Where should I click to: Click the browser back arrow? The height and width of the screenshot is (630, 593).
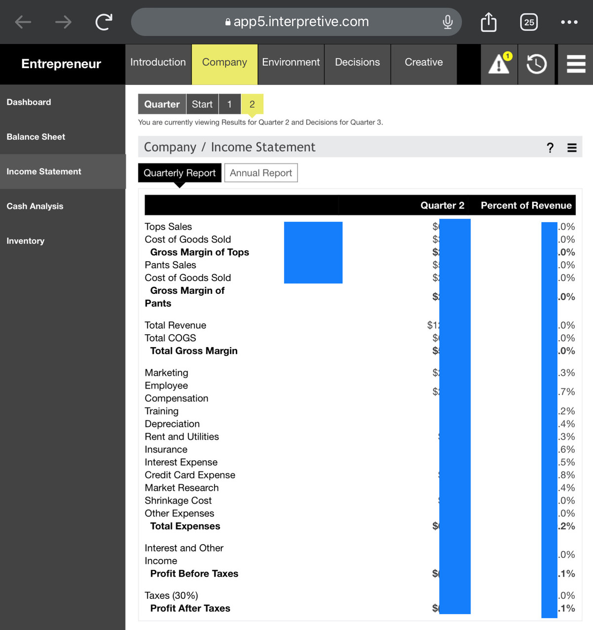[x=23, y=22]
